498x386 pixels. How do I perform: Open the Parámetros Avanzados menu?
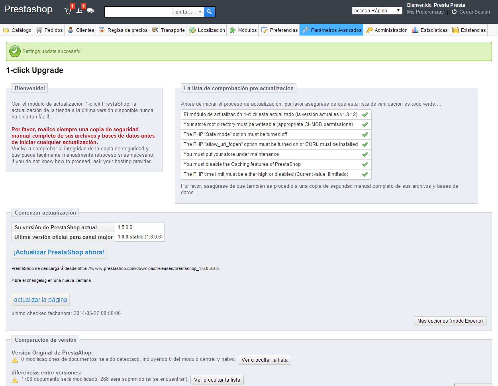point(331,30)
